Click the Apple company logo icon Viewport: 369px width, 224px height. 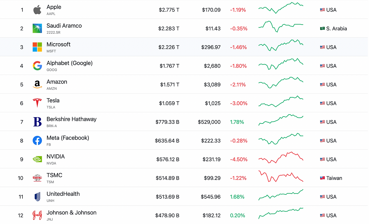click(37, 10)
